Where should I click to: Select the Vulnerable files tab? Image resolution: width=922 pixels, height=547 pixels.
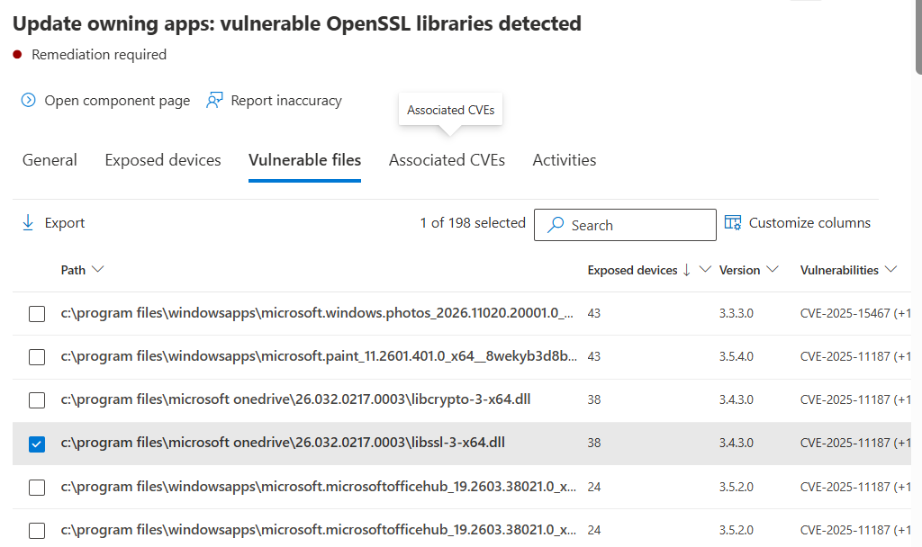pos(304,160)
